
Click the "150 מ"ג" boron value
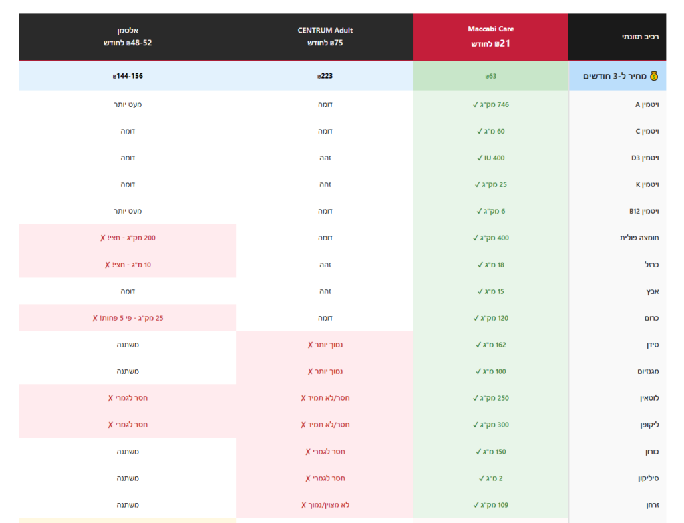point(491,452)
